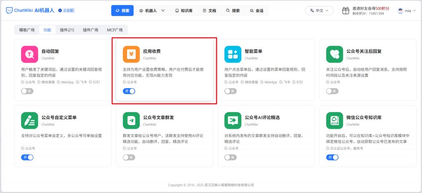Screen dimensions: 422x193
Task: Click the 智能菜单 card title
Action: coord(253,51)
